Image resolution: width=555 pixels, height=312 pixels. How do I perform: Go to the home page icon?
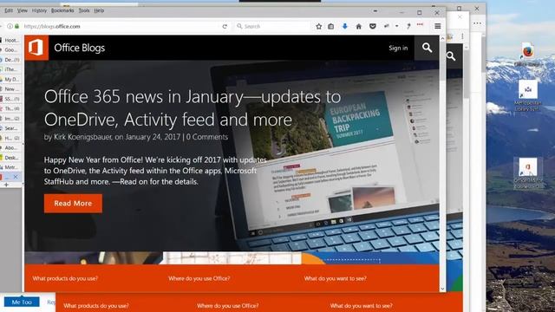tap(358, 27)
